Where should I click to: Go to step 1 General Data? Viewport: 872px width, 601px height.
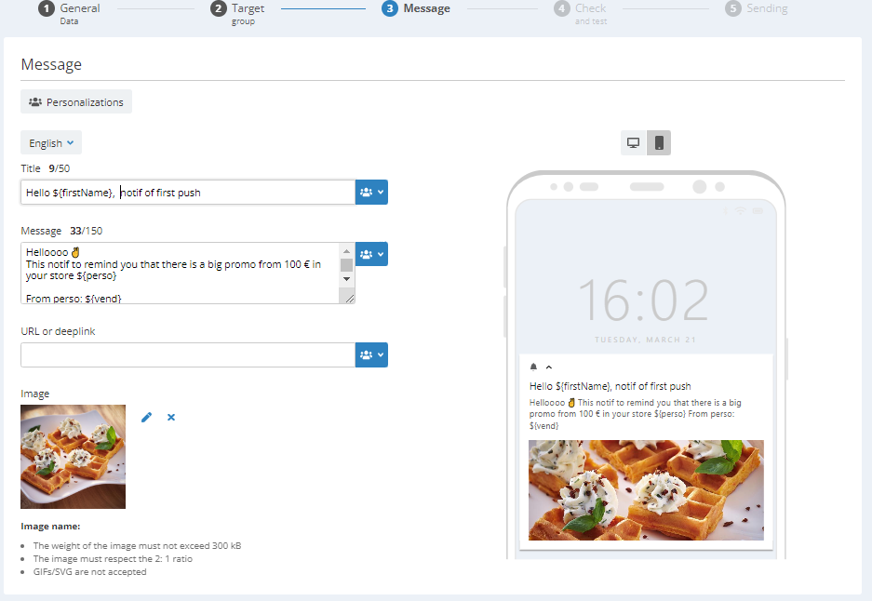pos(70,13)
